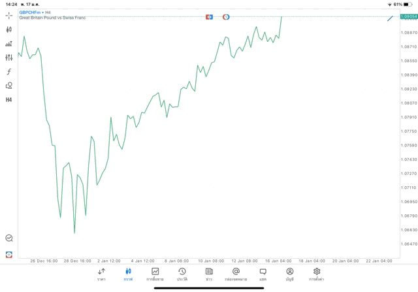Open the ประวัติ (History) tab
The height and width of the screenshot is (292, 418).
point(182,274)
